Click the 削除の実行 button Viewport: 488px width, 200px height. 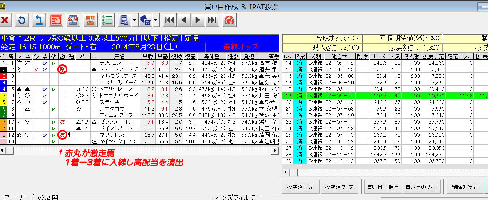point(465,187)
